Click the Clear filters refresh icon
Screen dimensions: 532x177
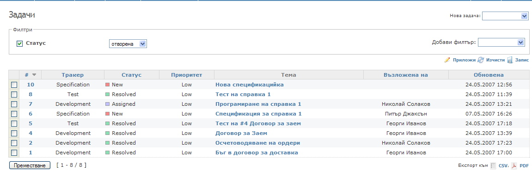tap(480, 60)
